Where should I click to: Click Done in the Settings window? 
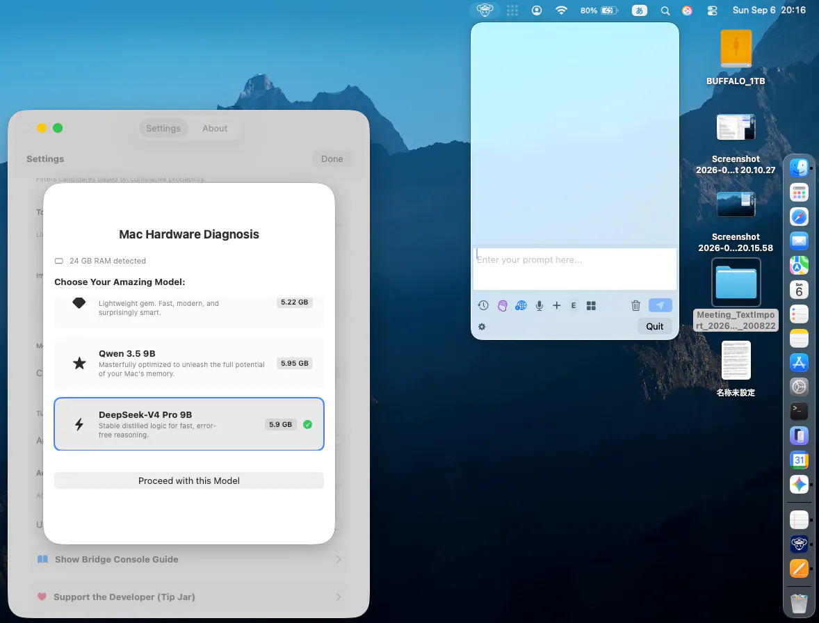point(332,159)
